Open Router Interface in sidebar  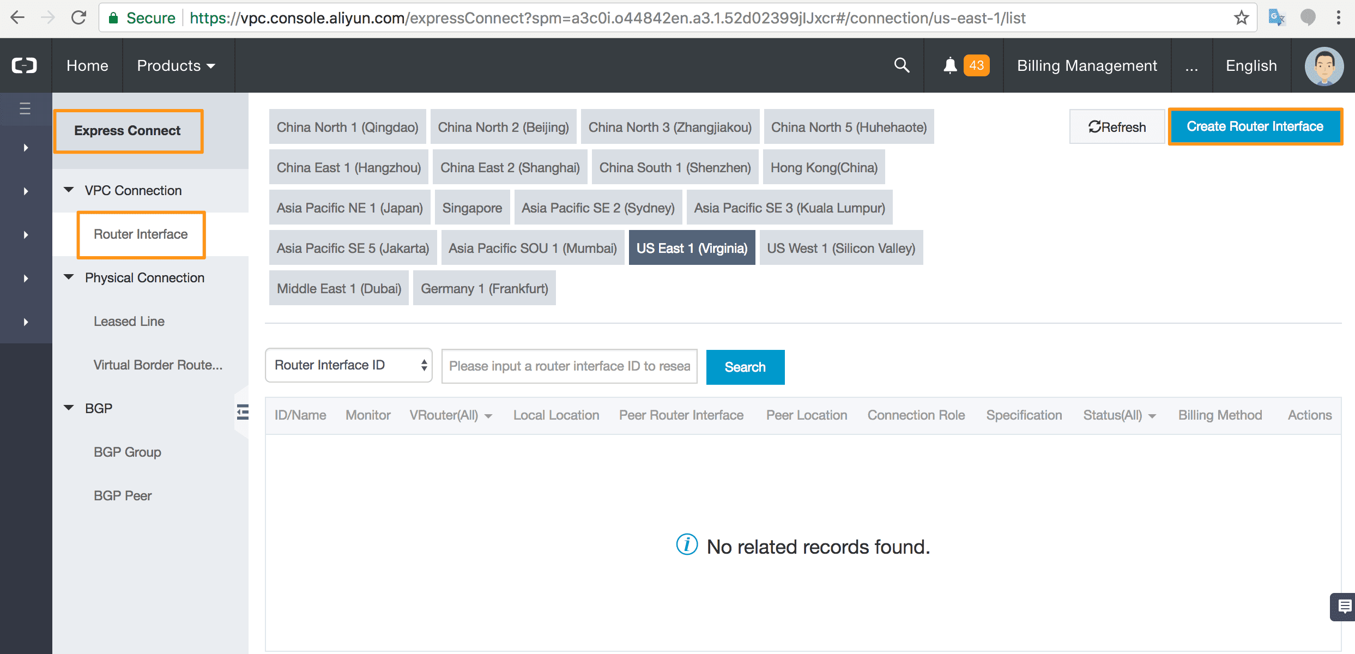point(141,234)
